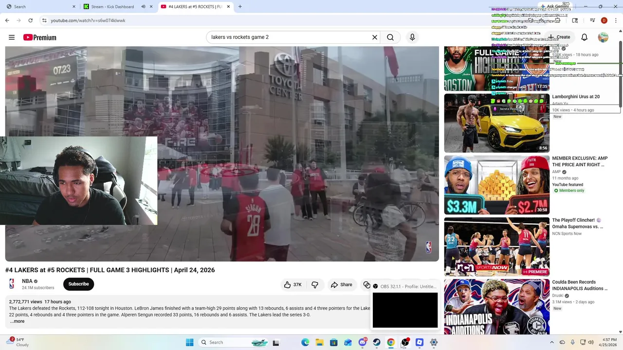Click the video player area

click(x=222, y=154)
